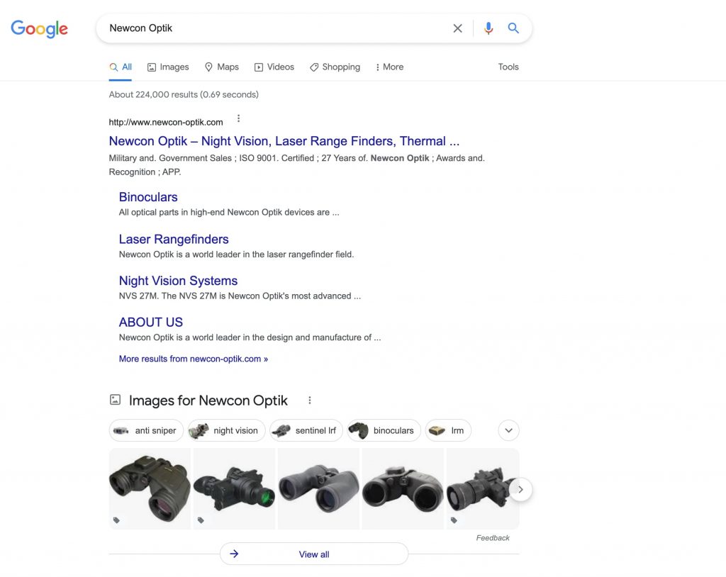The width and height of the screenshot is (726, 577).
Task: Select the night vision filter chip
Action: tap(226, 431)
